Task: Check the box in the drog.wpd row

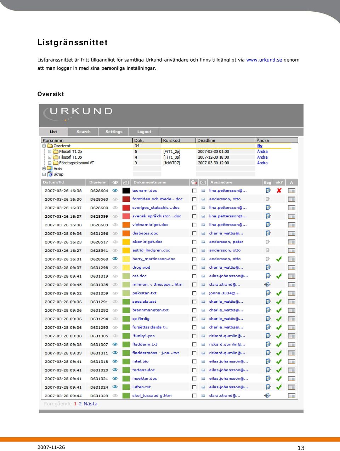Action: point(194,268)
